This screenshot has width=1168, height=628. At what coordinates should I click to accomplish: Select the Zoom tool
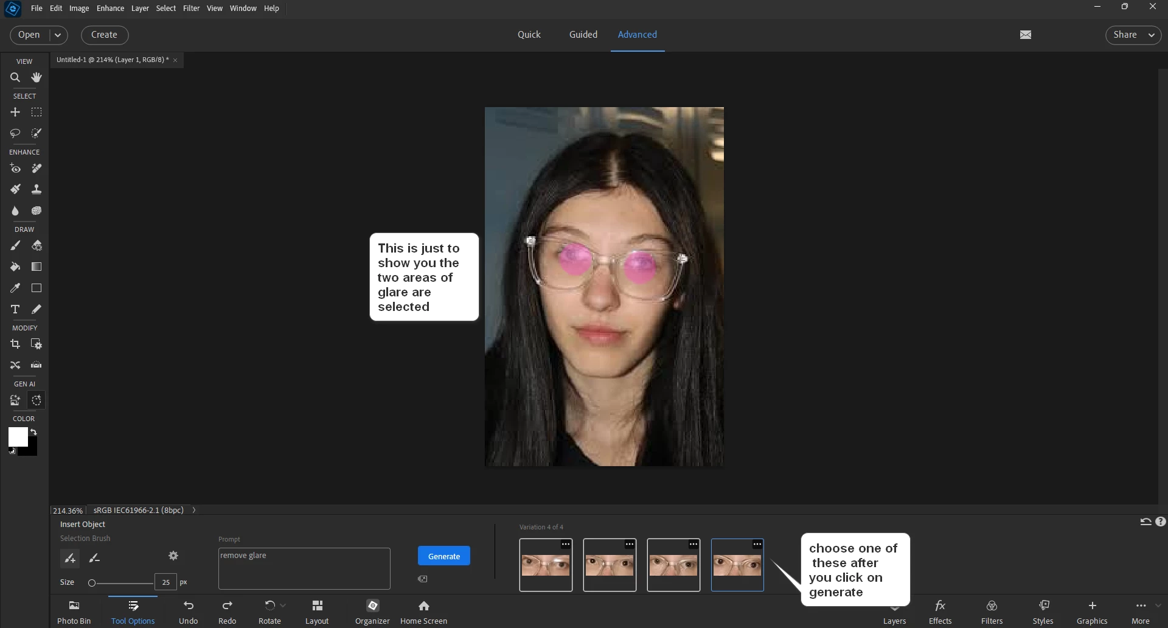tap(15, 77)
